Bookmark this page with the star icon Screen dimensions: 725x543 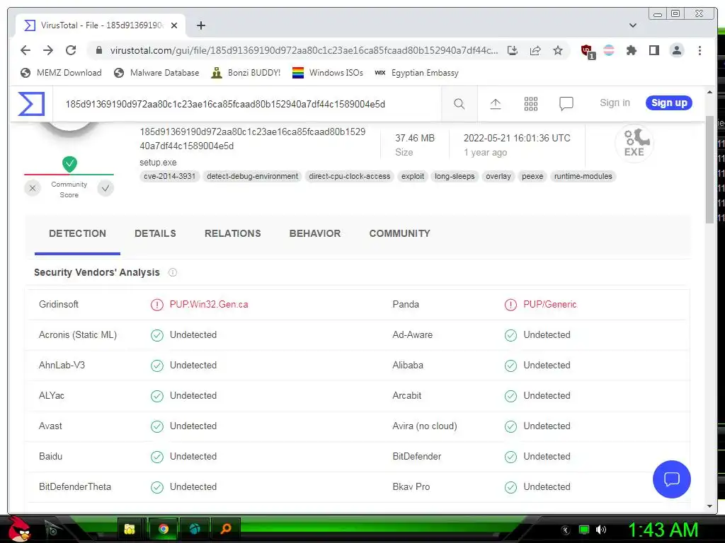pyautogui.click(x=558, y=50)
